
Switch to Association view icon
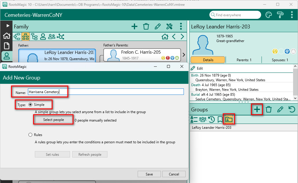pyautogui.click(x=60, y=37)
